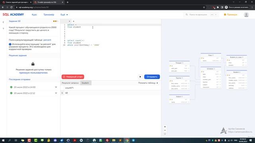Go to next task arrow above editor
This screenshot has width=255, height=143.
[x=73, y=21]
